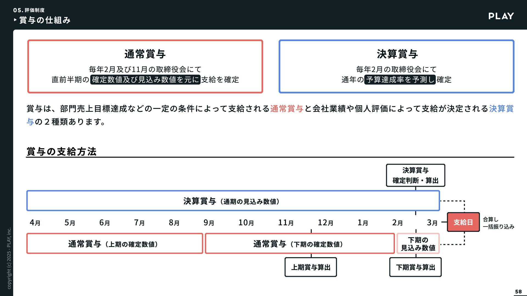
Task: Click the 11月 month label
Action: [x=286, y=223]
